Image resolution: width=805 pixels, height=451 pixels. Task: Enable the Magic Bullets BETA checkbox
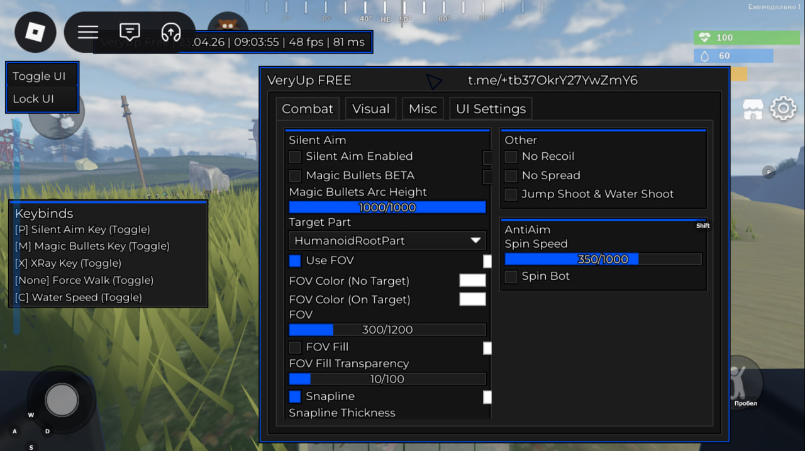(x=294, y=175)
